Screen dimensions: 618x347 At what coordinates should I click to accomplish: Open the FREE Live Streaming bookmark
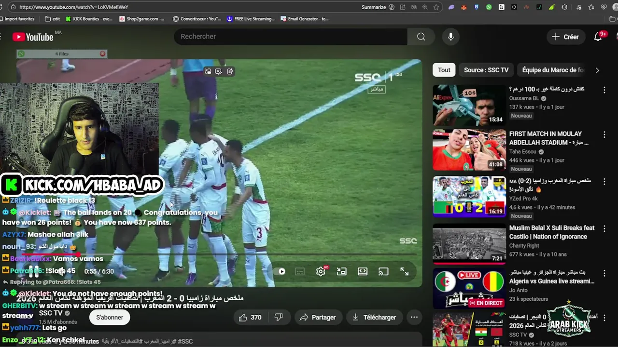251,19
